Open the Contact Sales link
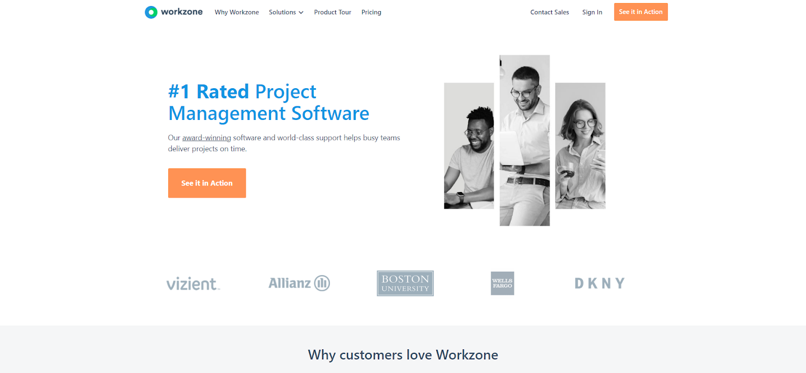The height and width of the screenshot is (373, 806). pos(550,12)
